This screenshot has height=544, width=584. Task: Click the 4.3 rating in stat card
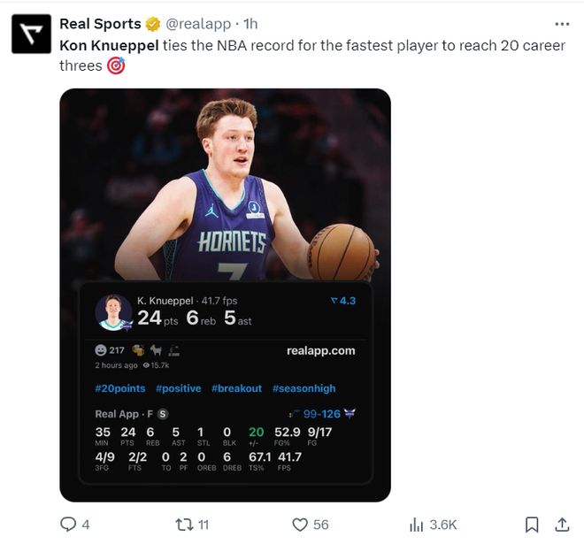[x=342, y=301]
